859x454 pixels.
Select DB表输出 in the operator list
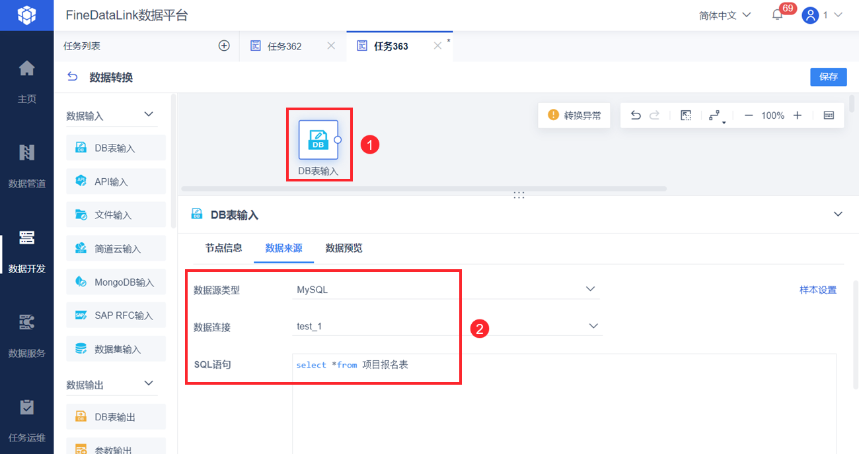pos(116,416)
